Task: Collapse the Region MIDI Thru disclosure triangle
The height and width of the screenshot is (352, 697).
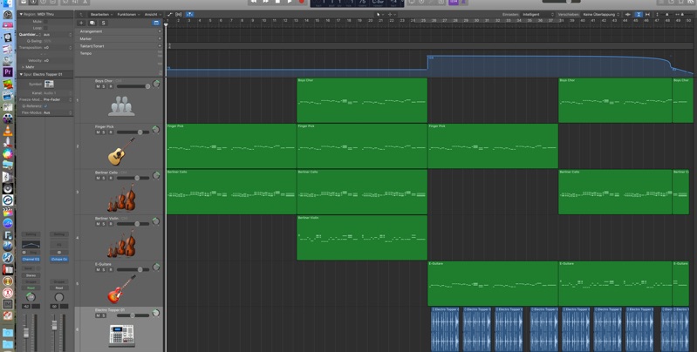Action: [21, 14]
